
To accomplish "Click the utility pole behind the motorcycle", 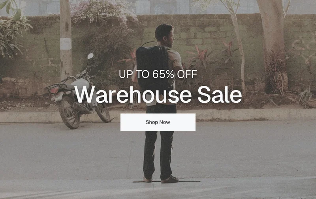I will (66, 40).
